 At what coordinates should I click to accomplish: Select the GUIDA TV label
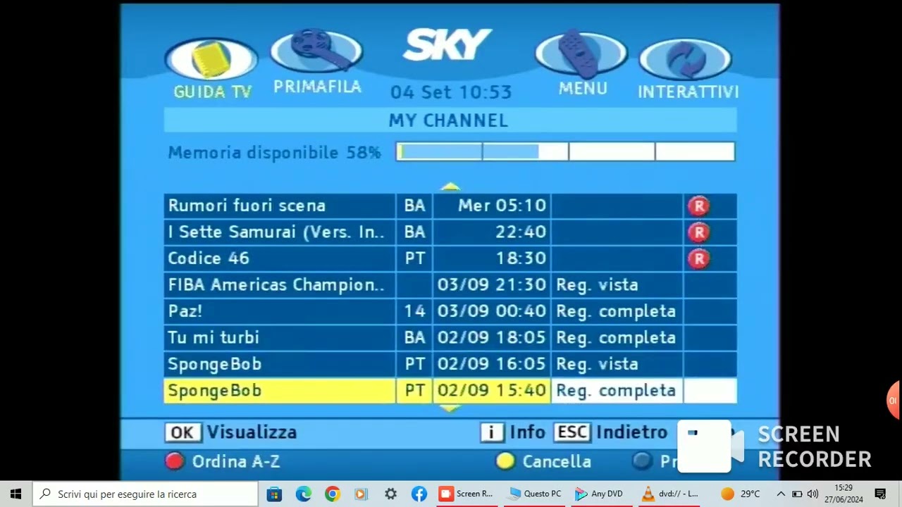click(212, 92)
